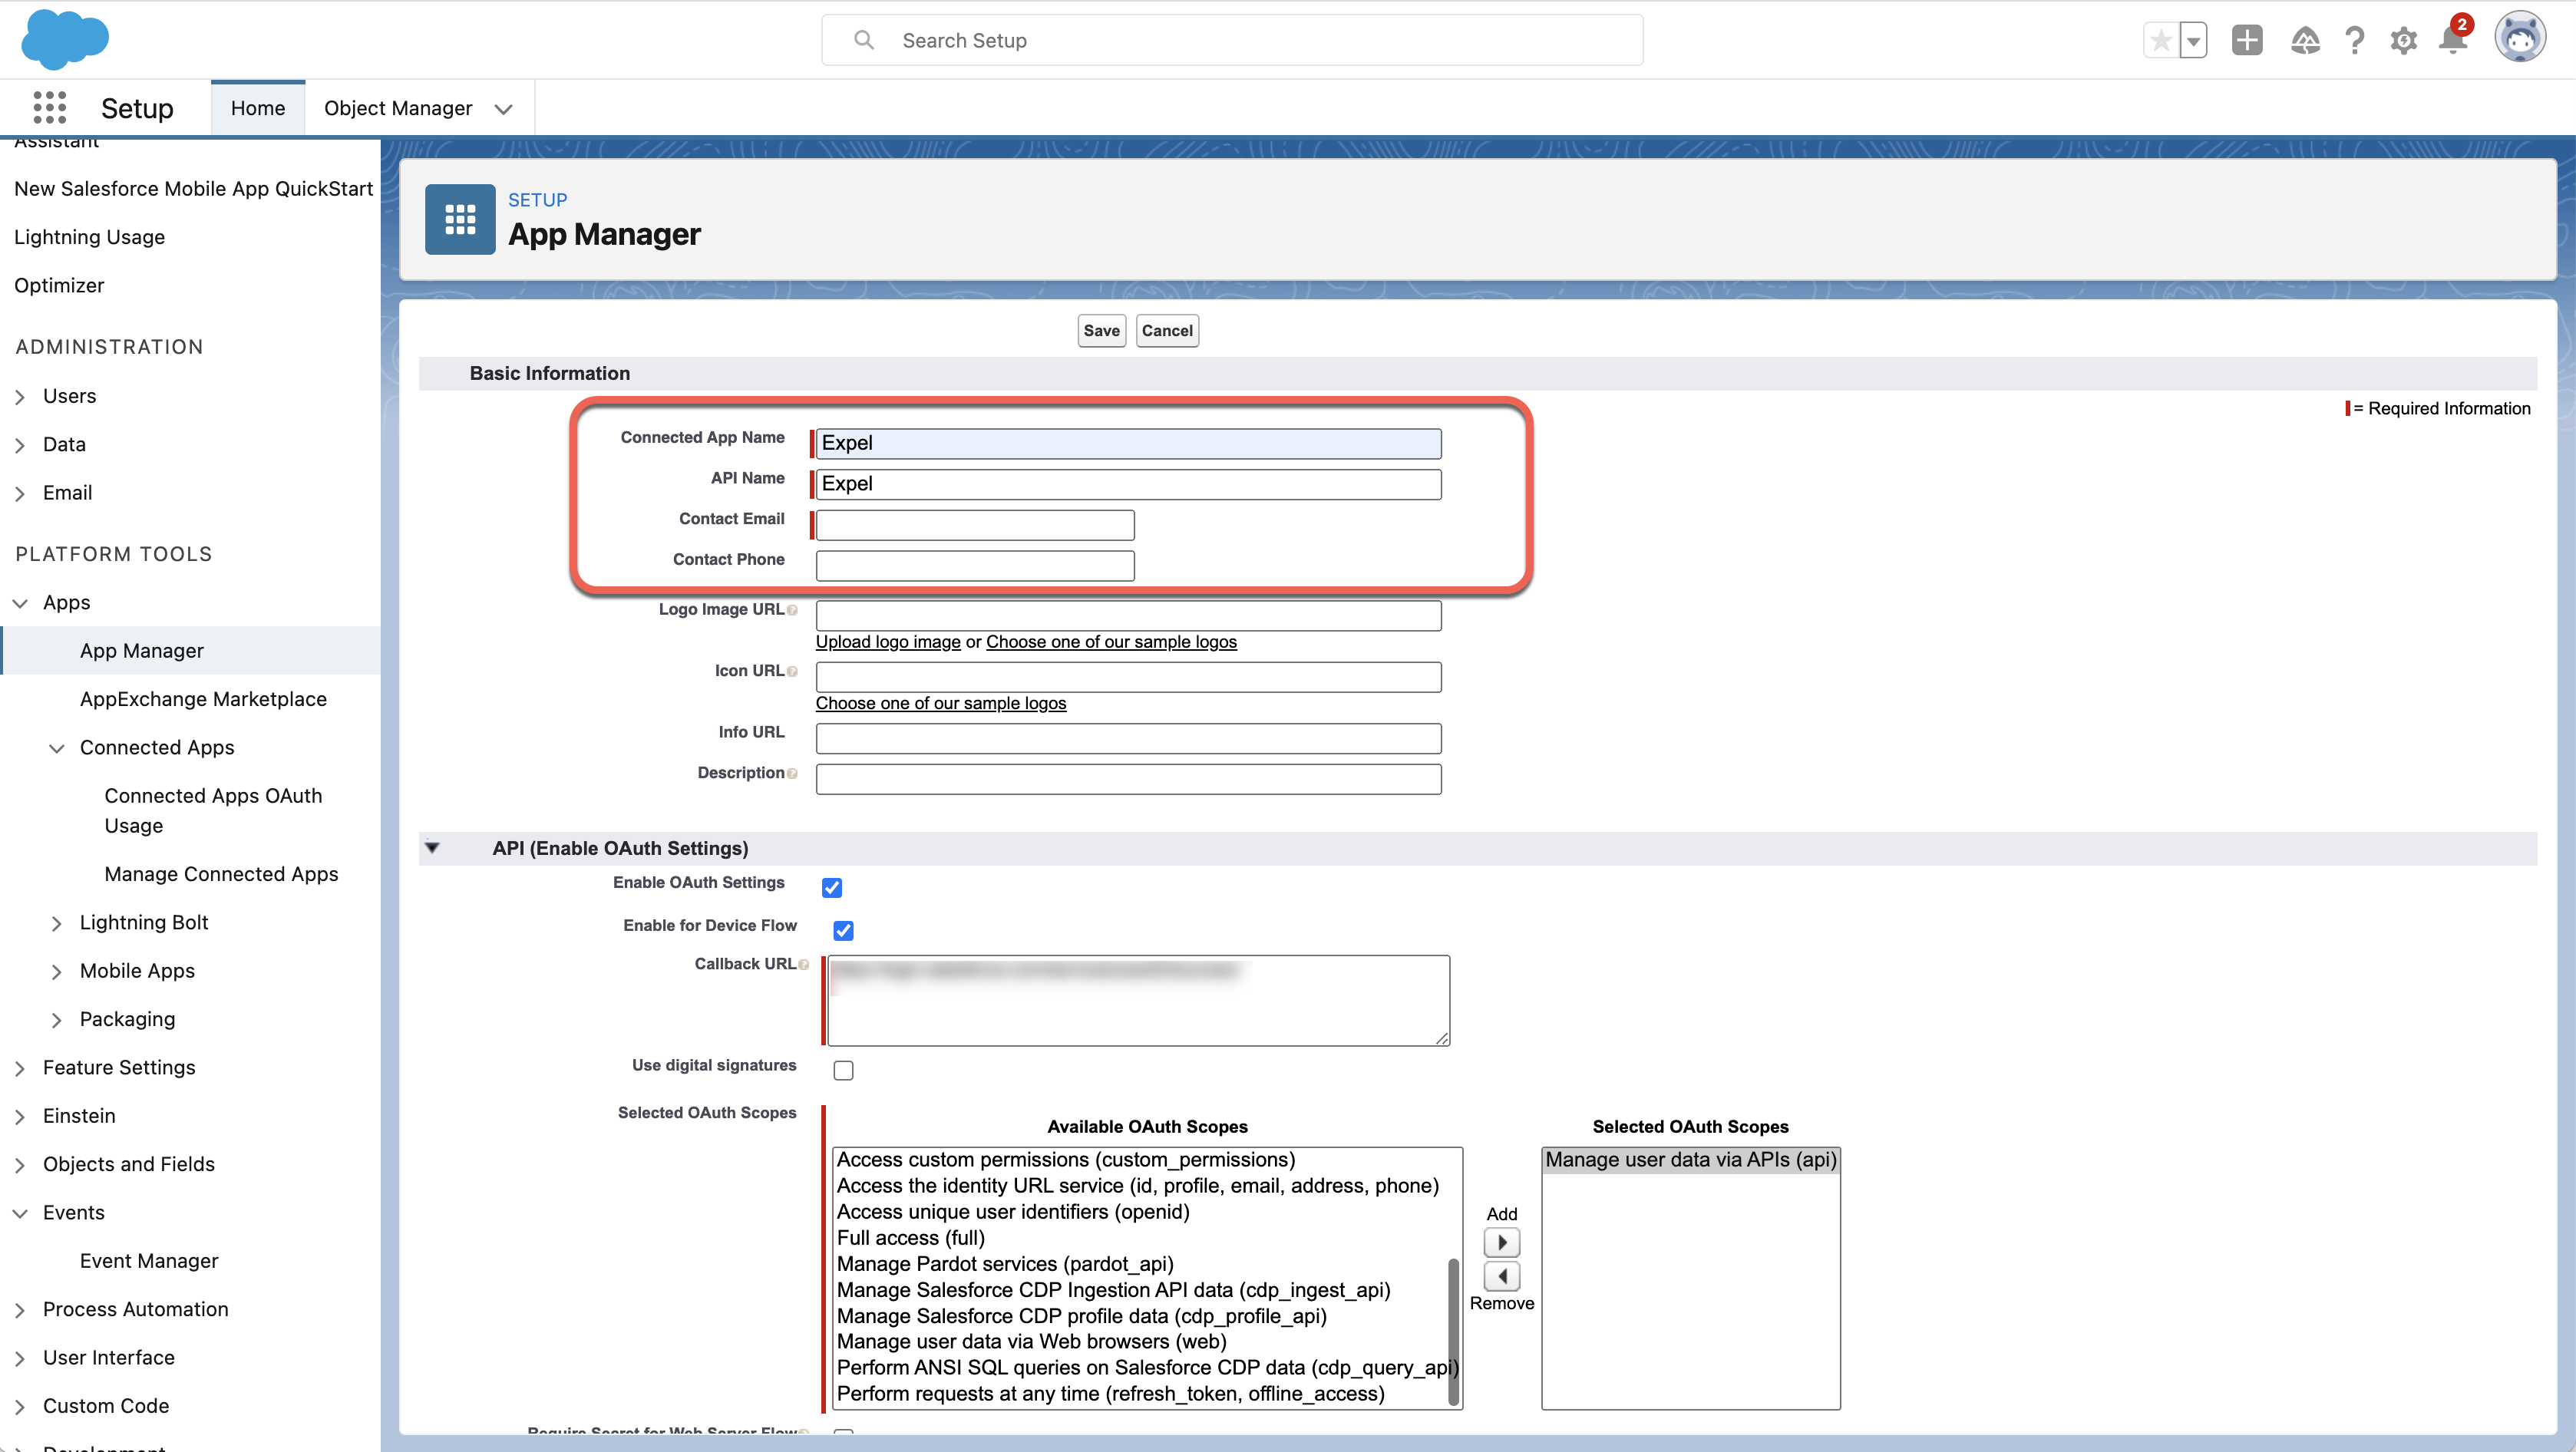The image size is (2576, 1452).
Task: Remove scope with left arrow button
Action: (x=1501, y=1276)
